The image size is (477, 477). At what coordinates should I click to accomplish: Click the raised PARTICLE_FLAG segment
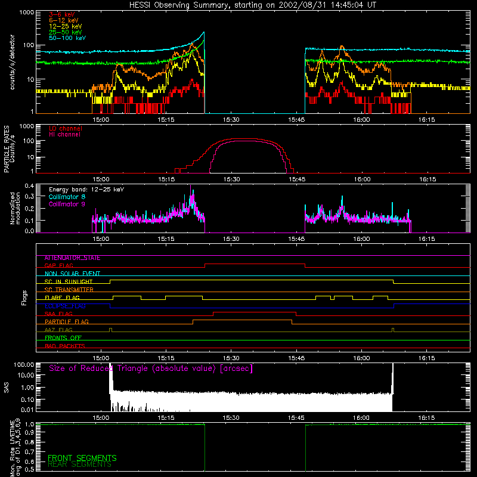tap(242, 320)
